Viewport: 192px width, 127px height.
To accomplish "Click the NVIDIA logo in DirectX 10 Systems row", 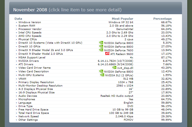I will (x=101, y=42).
